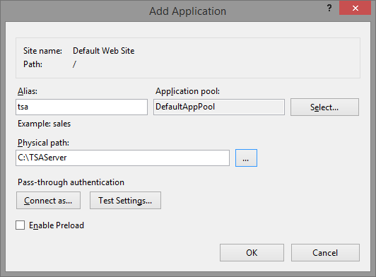The image size is (376, 277).
Task: Click the Physical path: label
Action: [43, 143]
